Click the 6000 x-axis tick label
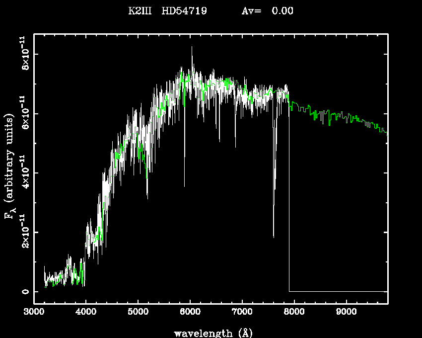The height and width of the screenshot is (338, 422). [190, 313]
